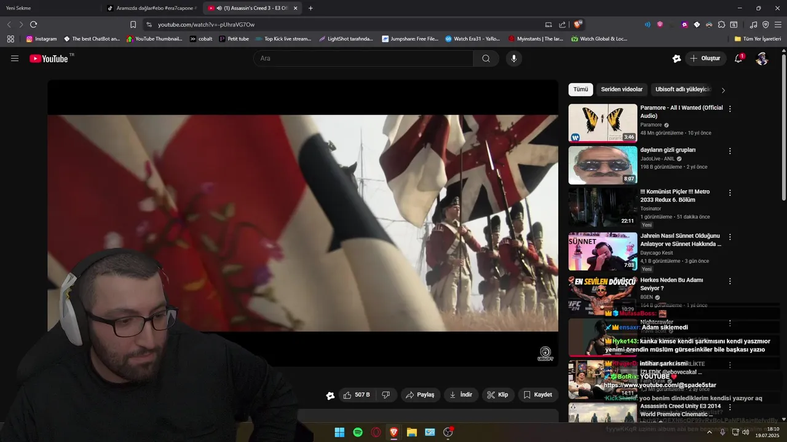Click the youtube.com address bar URL
The width and height of the screenshot is (787, 442).
pyautogui.click(x=206, y=25)
